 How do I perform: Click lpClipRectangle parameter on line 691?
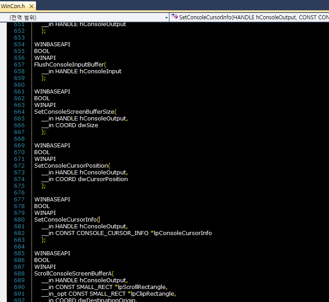(x=153, y=294)
